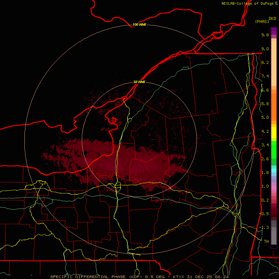Click the 8.2 value on the color scale
279x279 pixels.
[265, 62]
